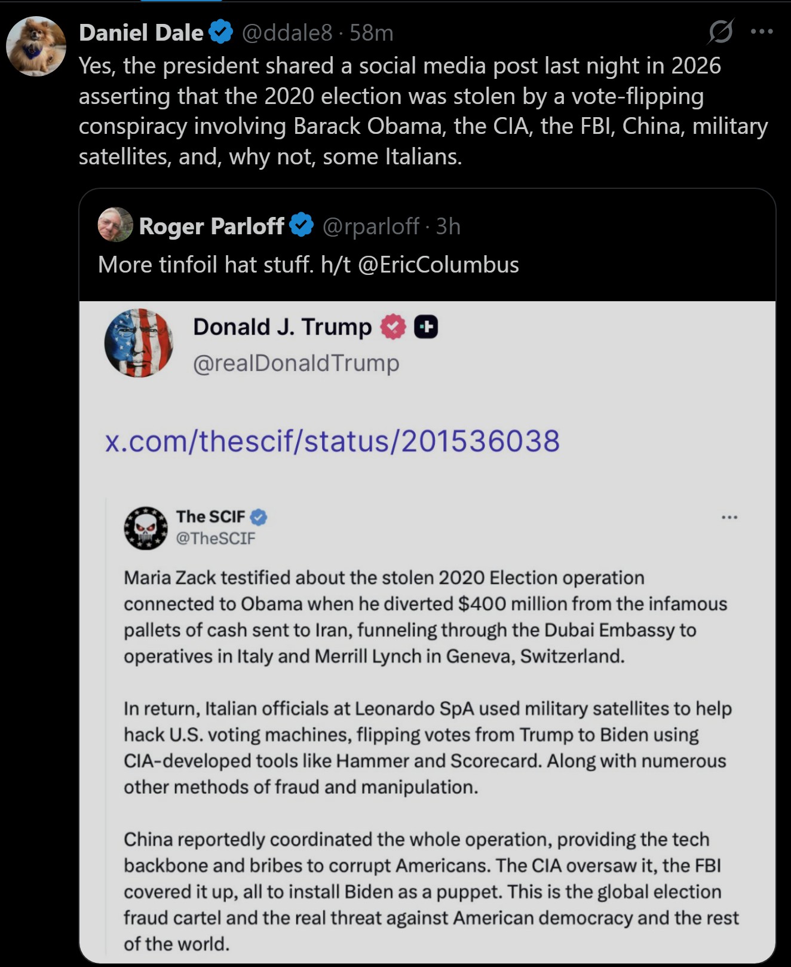791x967 pixels.
Task: Click the red verified badge beside Donald J. Trump
Action: pyautogui.click(x=393, y=327)
